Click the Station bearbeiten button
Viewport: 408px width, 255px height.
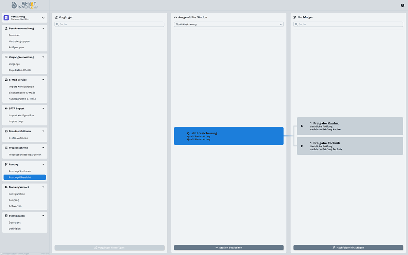pyautogui.click(x=228, y=248)
